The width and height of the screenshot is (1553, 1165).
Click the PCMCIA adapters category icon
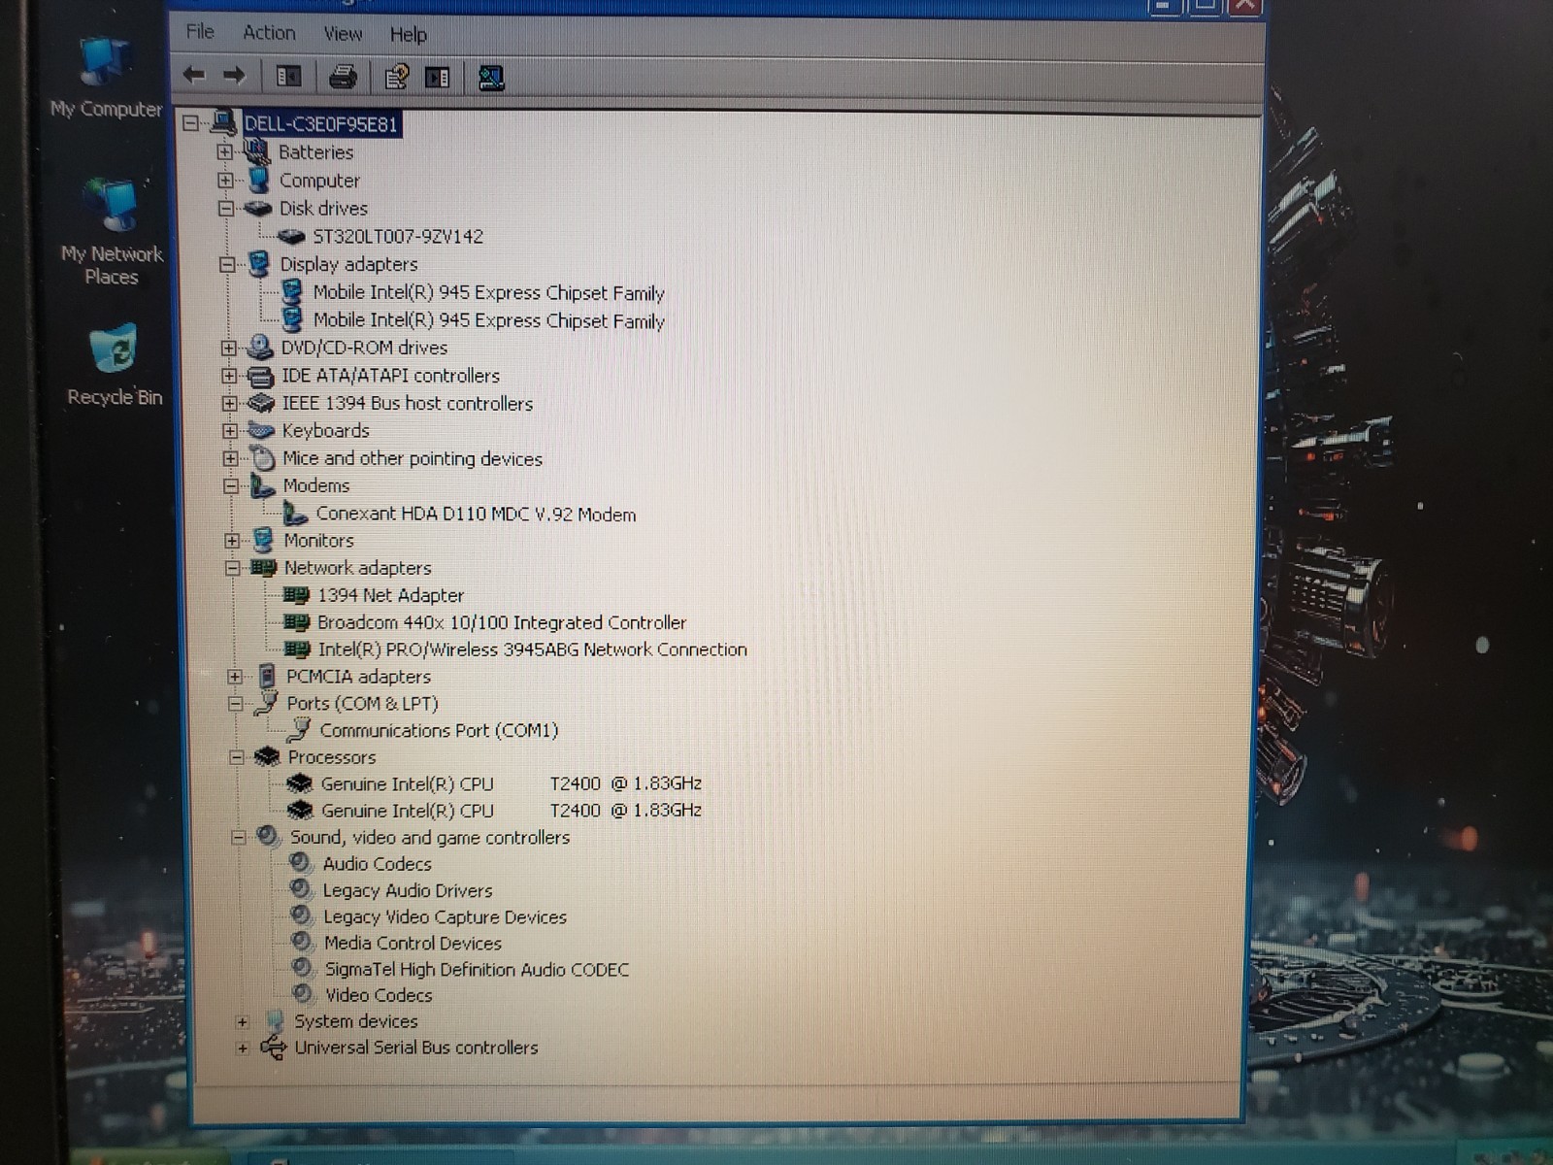pyautogui.click(x=266, y=676)
